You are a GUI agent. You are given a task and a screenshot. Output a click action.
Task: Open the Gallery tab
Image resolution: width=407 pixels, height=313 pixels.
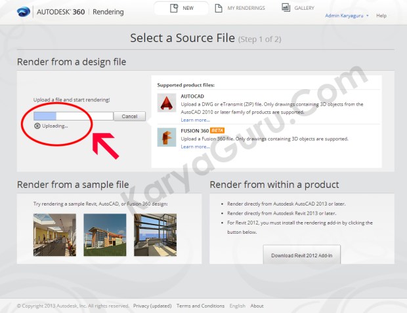point(298,8)
